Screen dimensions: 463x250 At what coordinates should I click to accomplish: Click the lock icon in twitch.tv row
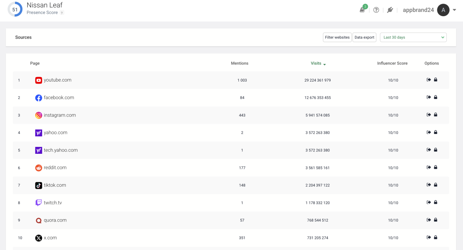435,202
